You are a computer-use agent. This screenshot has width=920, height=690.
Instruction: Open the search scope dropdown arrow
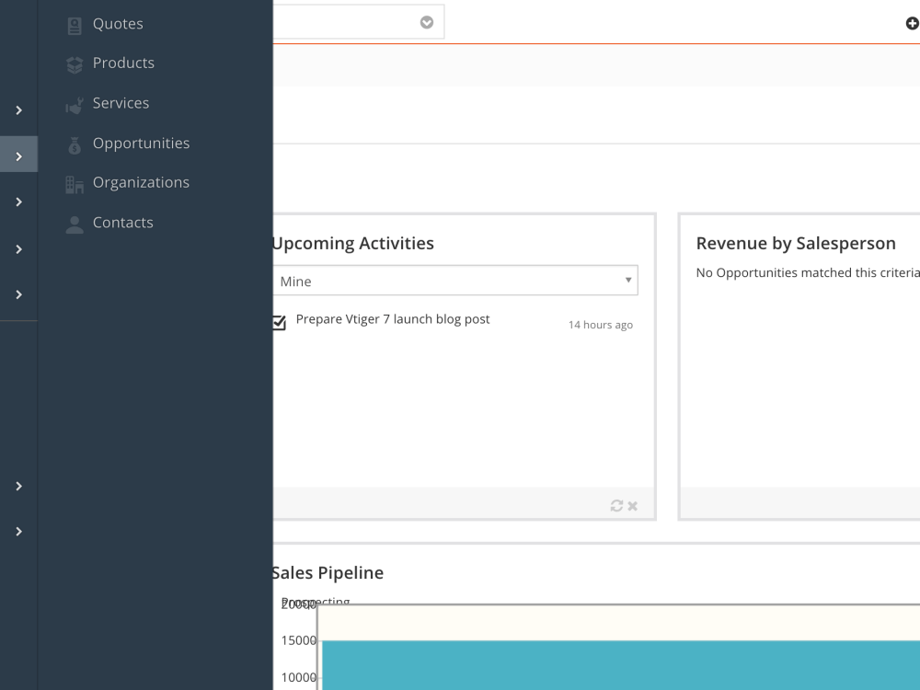click(426, 21)
